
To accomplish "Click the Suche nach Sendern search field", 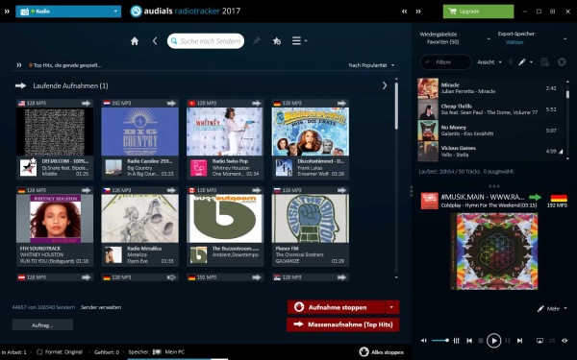I will pyautogui.click(x=206, y=41).
